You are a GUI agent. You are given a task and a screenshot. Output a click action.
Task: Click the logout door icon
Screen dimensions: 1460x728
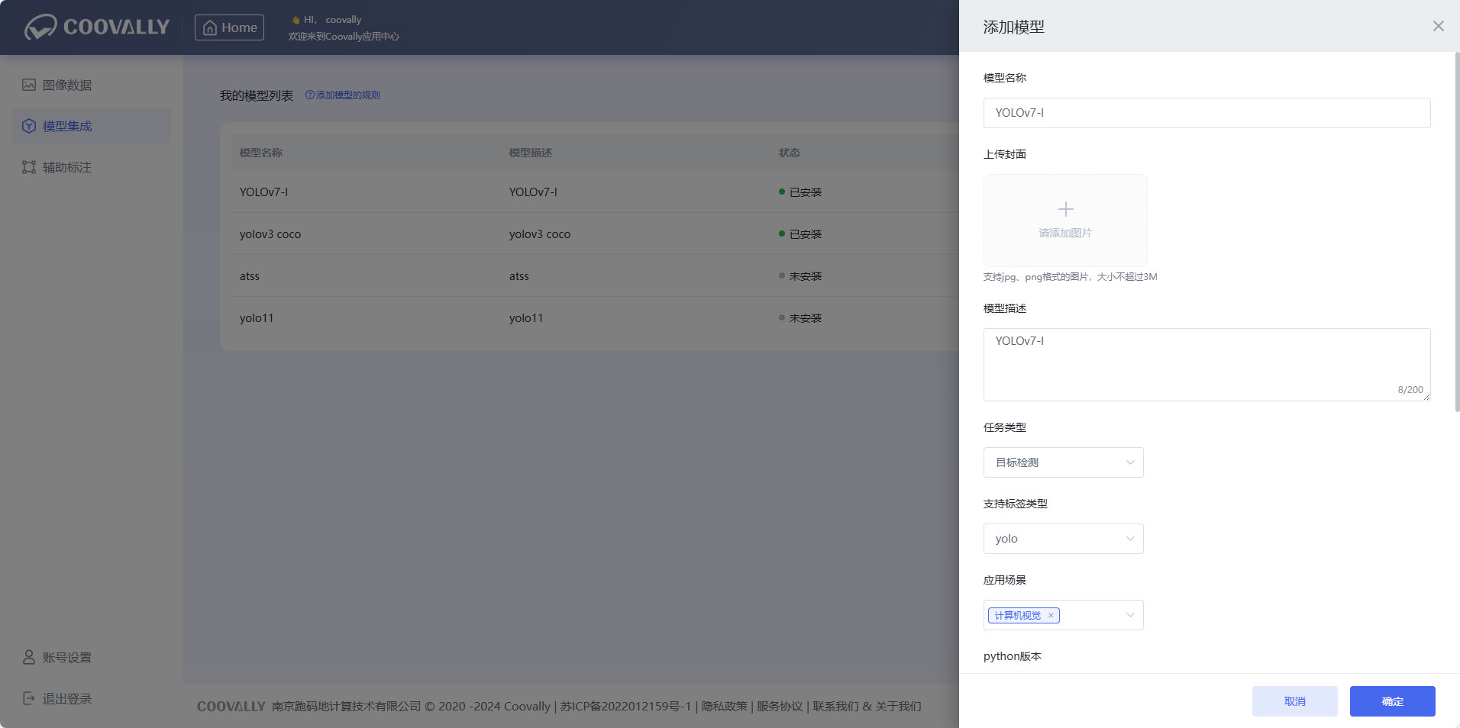(29, 698)
